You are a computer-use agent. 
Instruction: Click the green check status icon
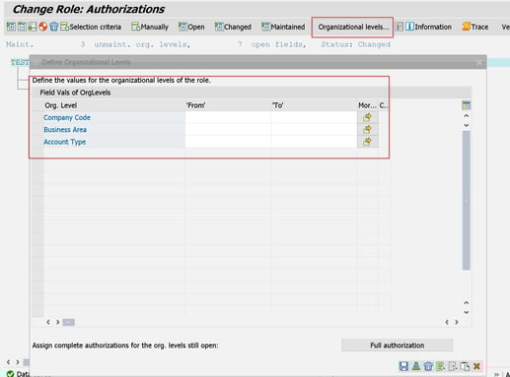(10, 374)
